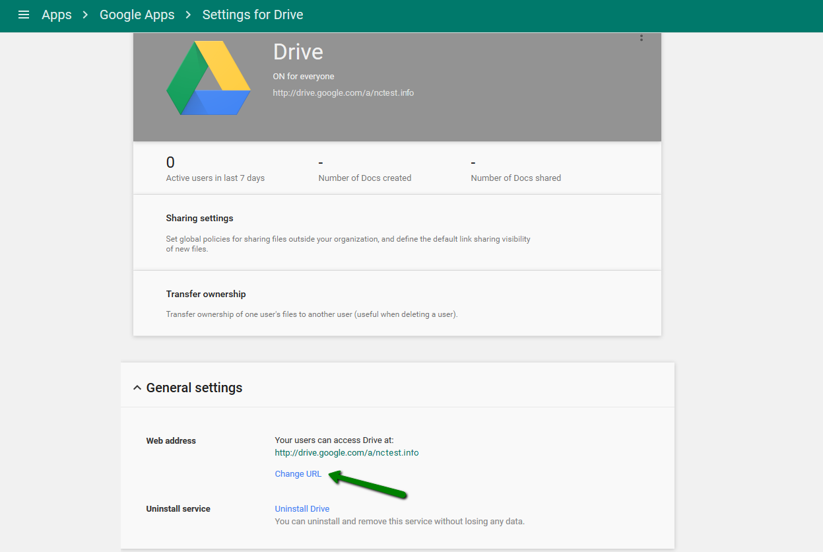This screenshot has width=823, height=552.
Task: Click the Uninstall Drive link
Action: [302, 509]
